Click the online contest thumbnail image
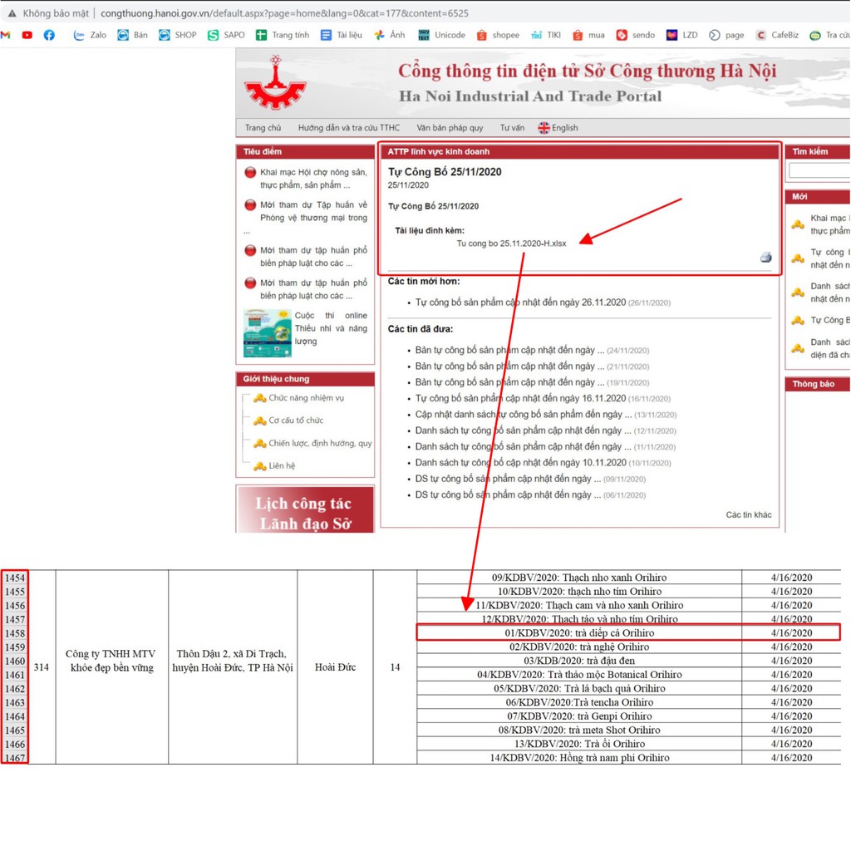The width and height of the screenshot is (851, 851). click(x=267, y=332)
